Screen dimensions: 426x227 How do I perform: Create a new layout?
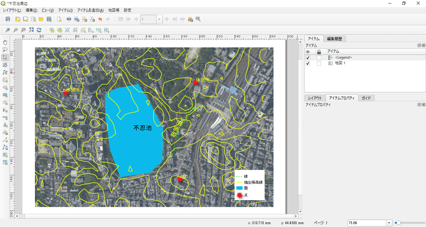[18, 19]
